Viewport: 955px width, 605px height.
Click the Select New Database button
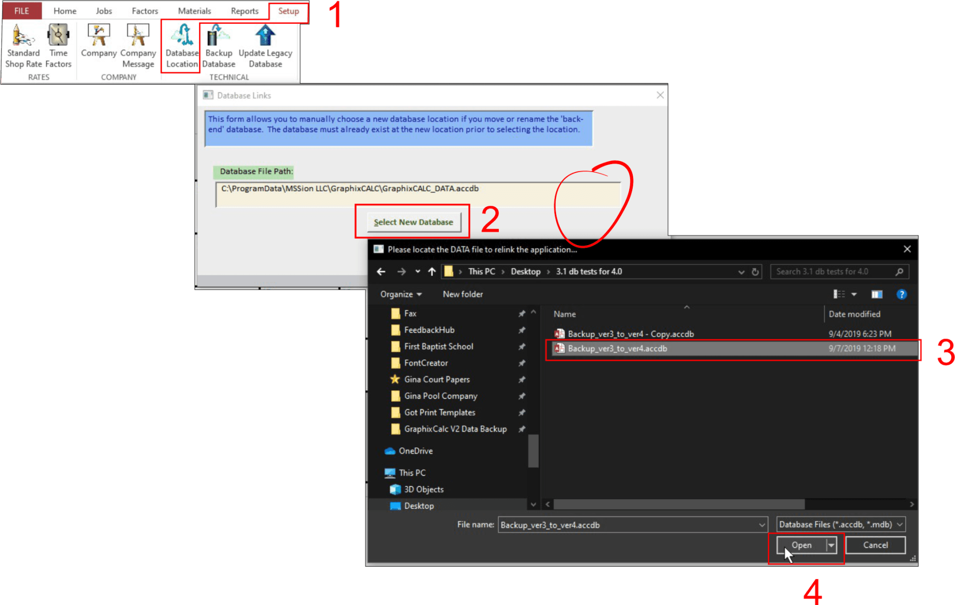tap(413, 222)
